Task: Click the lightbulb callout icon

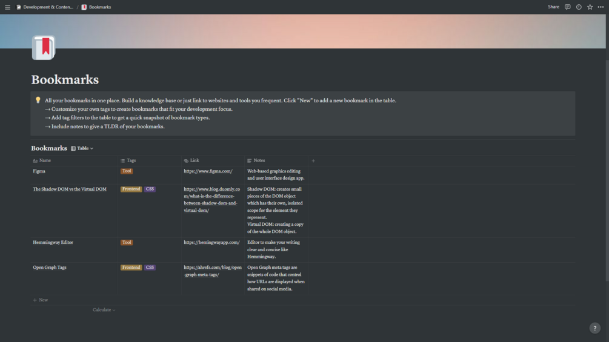Action: (x=38, y=100)
